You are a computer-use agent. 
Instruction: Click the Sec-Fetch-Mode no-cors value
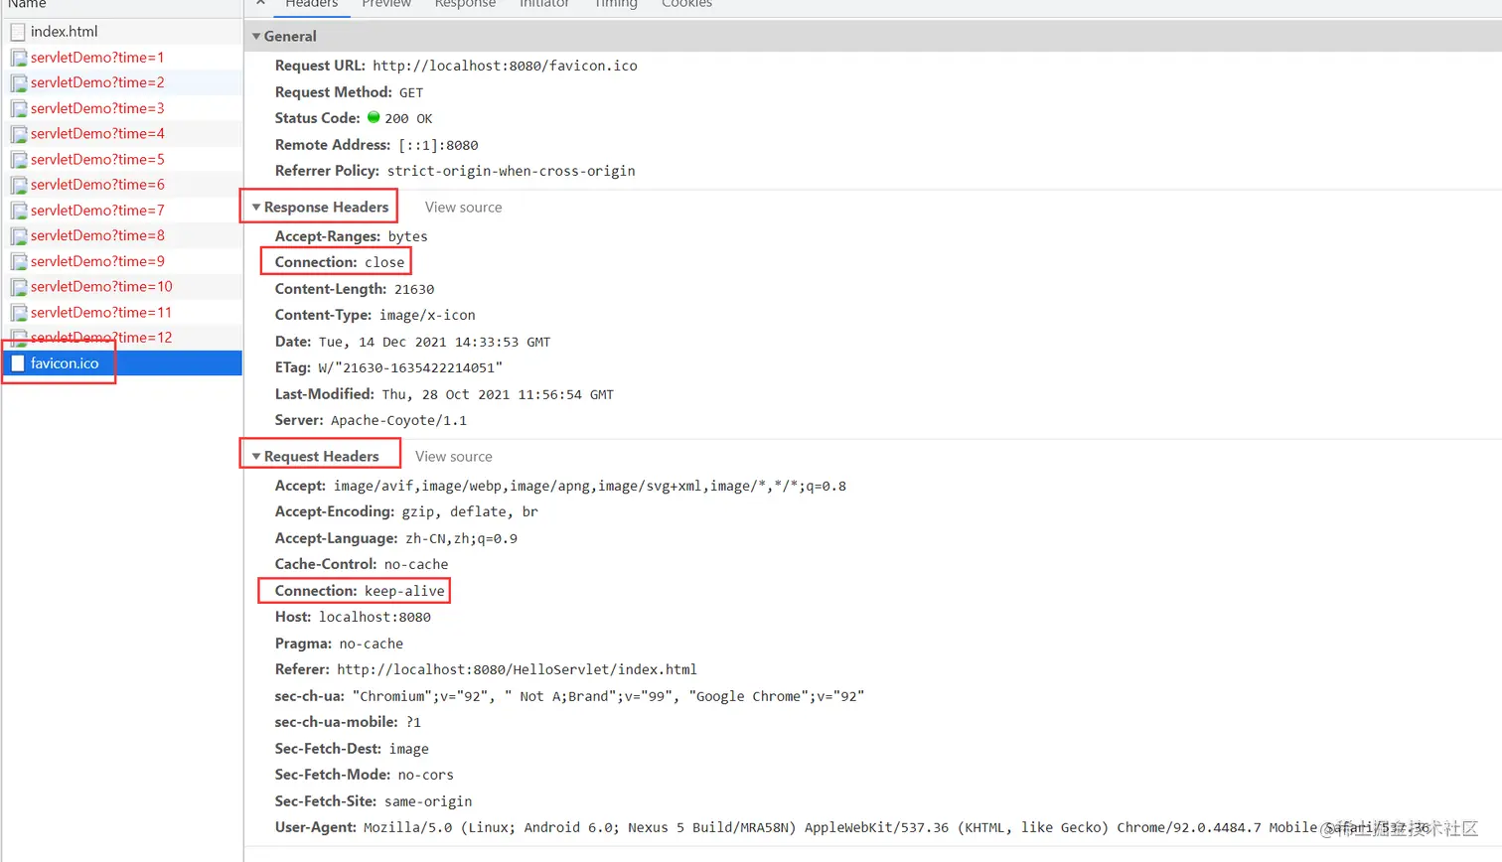[x=425, y=775]
